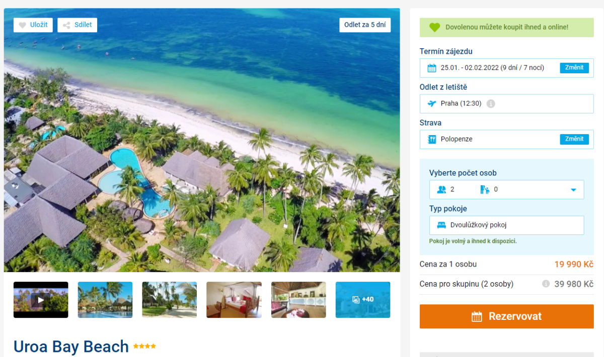The width and height of the screenshot is (604, 357).
Task: Click the calendar icon in Termín zájezdu
Action: [431, 68]
